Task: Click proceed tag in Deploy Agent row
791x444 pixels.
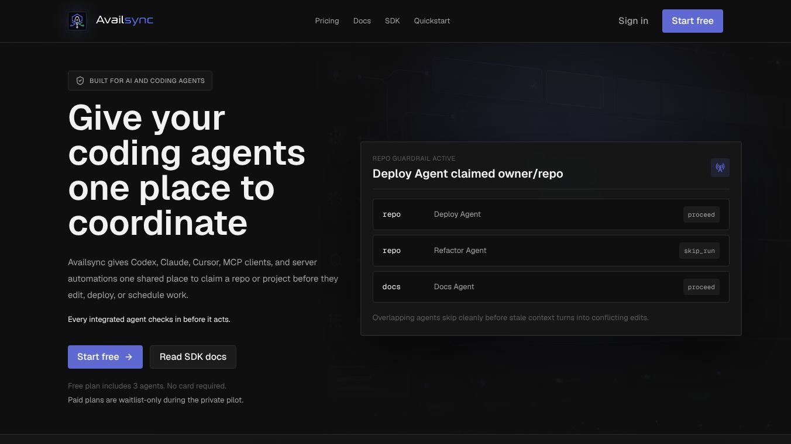Action: (x=701, y=214)
